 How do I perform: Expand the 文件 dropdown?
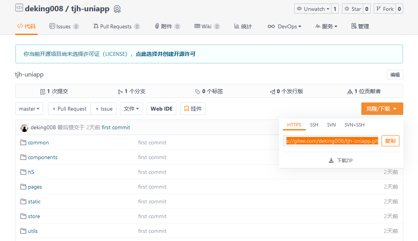[x=131, y=109]
